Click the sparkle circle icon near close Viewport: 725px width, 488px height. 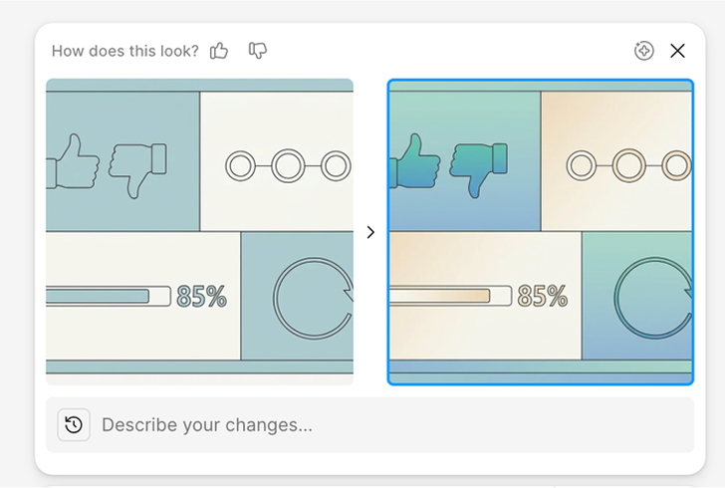644,51
